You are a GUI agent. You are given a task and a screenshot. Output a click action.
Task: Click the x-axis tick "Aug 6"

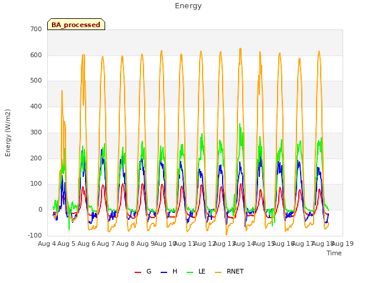[86, 243]
